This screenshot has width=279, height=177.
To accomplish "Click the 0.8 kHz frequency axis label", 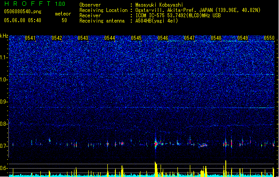I will (4, 124).
